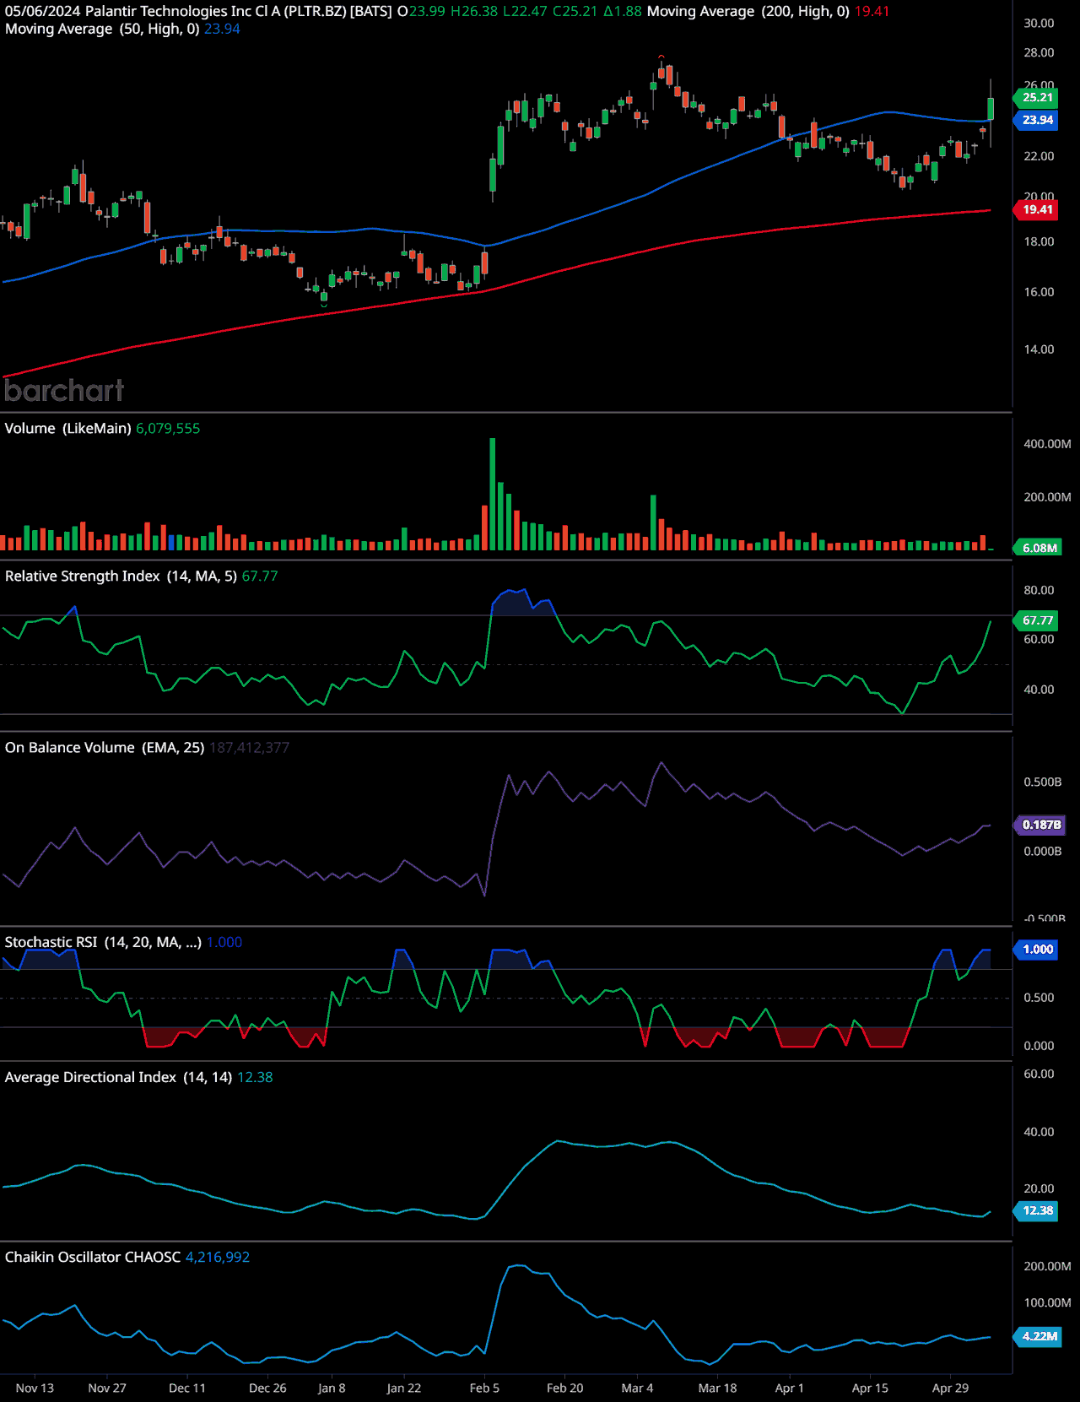Click the volume value 6,079,555
Screen dimensions: 1080x1402
[x=168, y=428]
